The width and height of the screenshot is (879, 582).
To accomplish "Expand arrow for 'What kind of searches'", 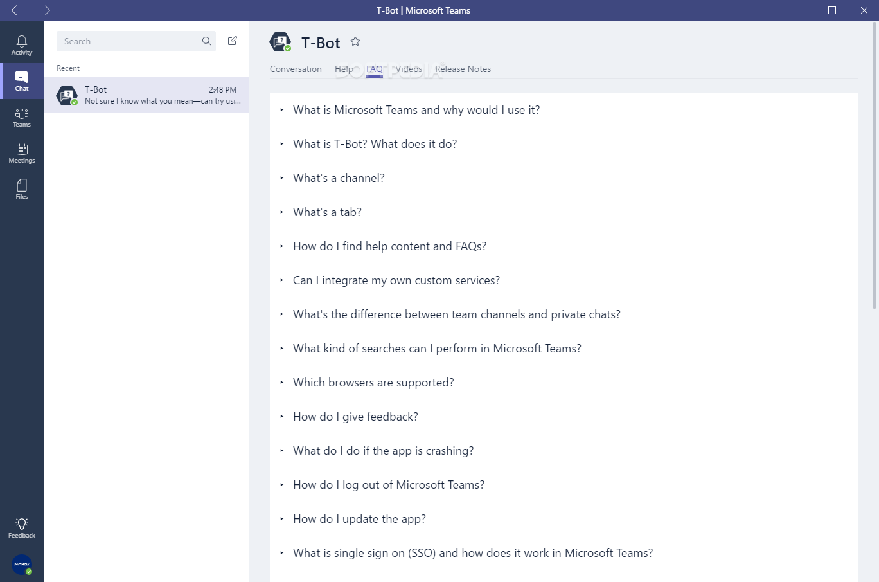I will click(282, 349).
